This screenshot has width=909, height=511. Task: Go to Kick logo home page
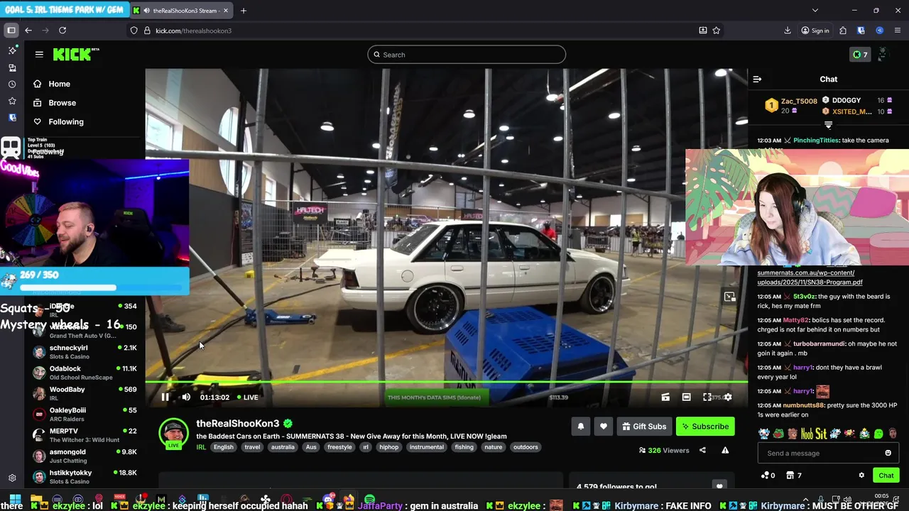click(x=75, y=55)
